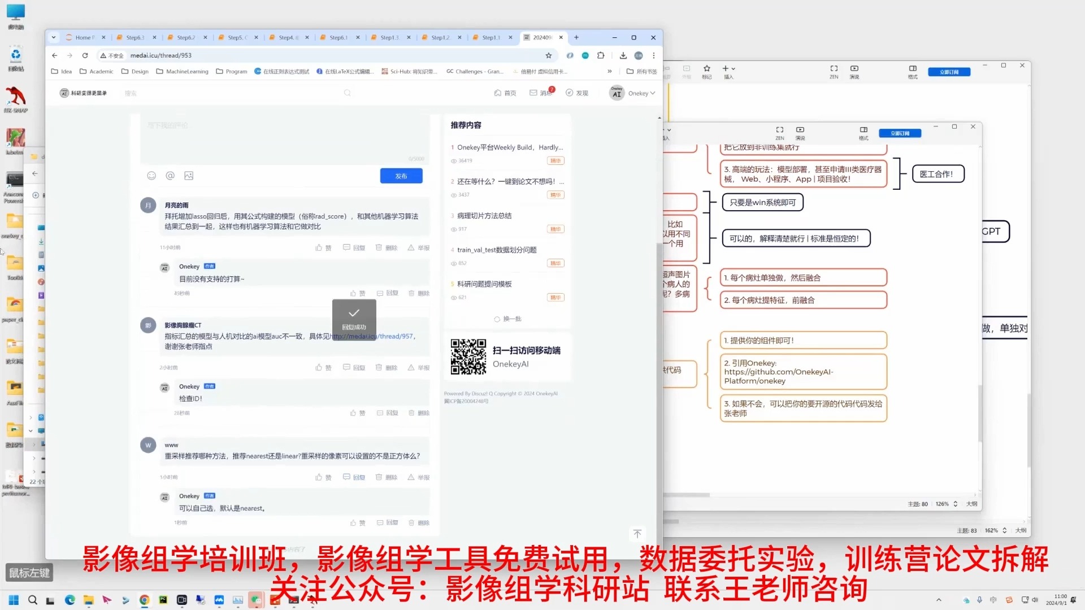This screenshot has height=610, width=1085.
Task: Open recommended post 科研问题提问模板
Action: point(484,284)
